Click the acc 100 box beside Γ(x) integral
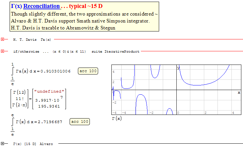 [80, 122]
